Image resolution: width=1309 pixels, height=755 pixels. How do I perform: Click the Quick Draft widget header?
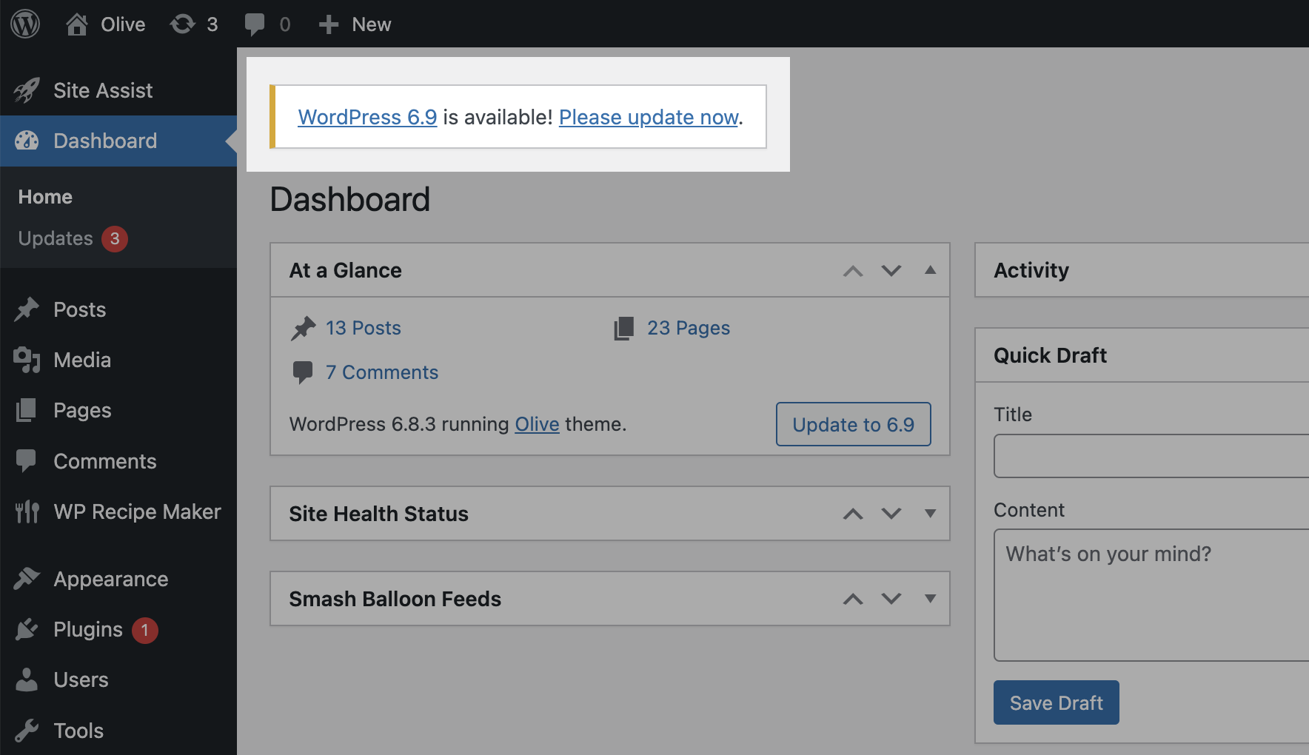point(1142,355)
